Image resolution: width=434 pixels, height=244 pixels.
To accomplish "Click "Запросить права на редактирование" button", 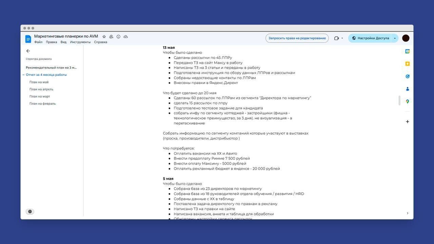I will (297, 38).
